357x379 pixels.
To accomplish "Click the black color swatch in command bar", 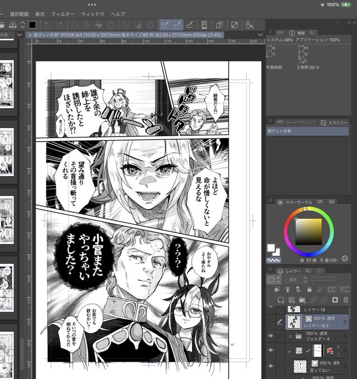I will pyautogui.click(x=32, y=25).
